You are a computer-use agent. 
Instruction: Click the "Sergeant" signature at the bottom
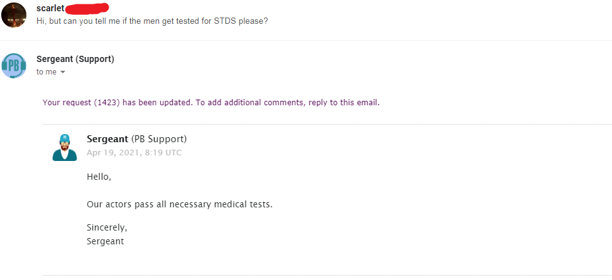coord(105,241)
